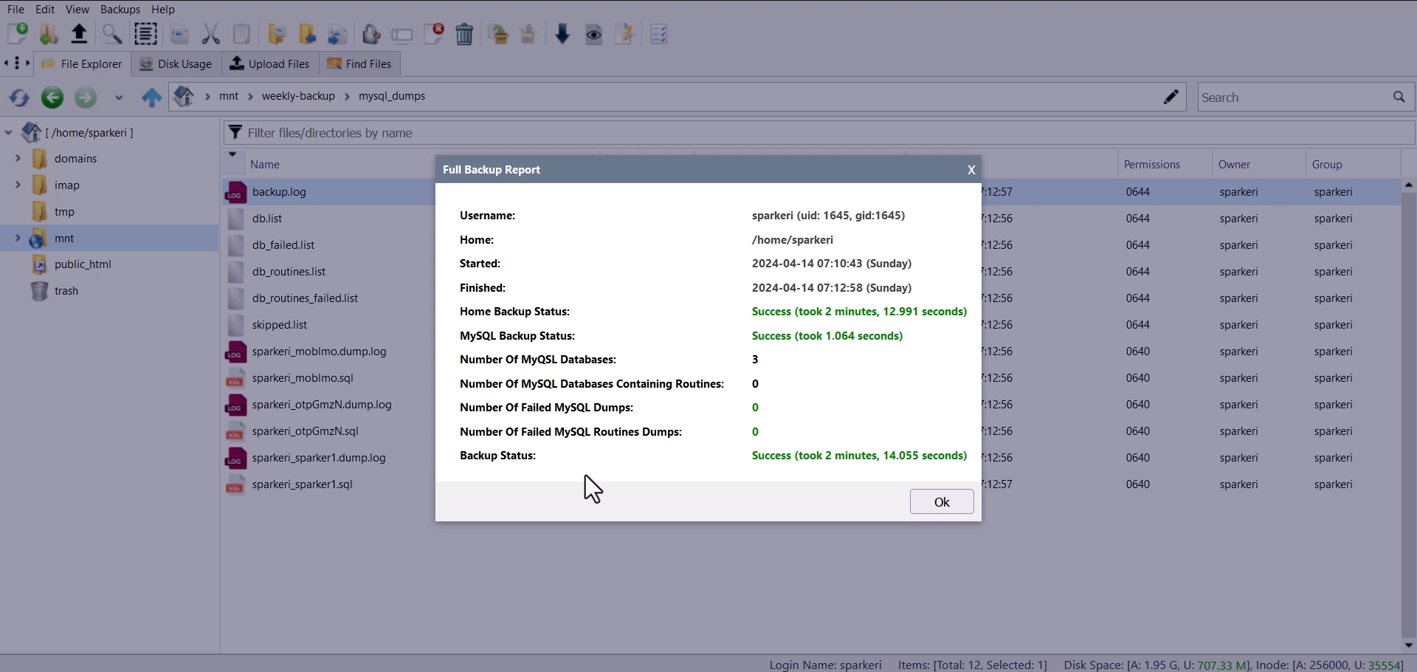Refresh the directory listing
Image resolution: width=1417 pixels, height=672 pixels.
tap(20, 97)
